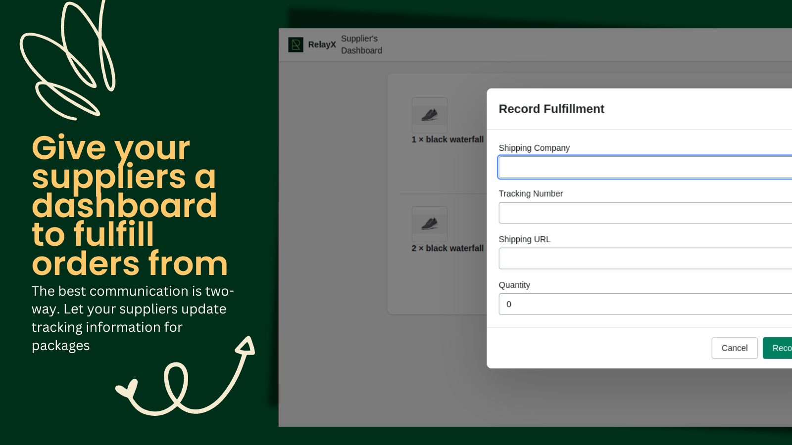Select the "2 × black waterfall" item text
The image size is (792, 445).
[447, 248]
